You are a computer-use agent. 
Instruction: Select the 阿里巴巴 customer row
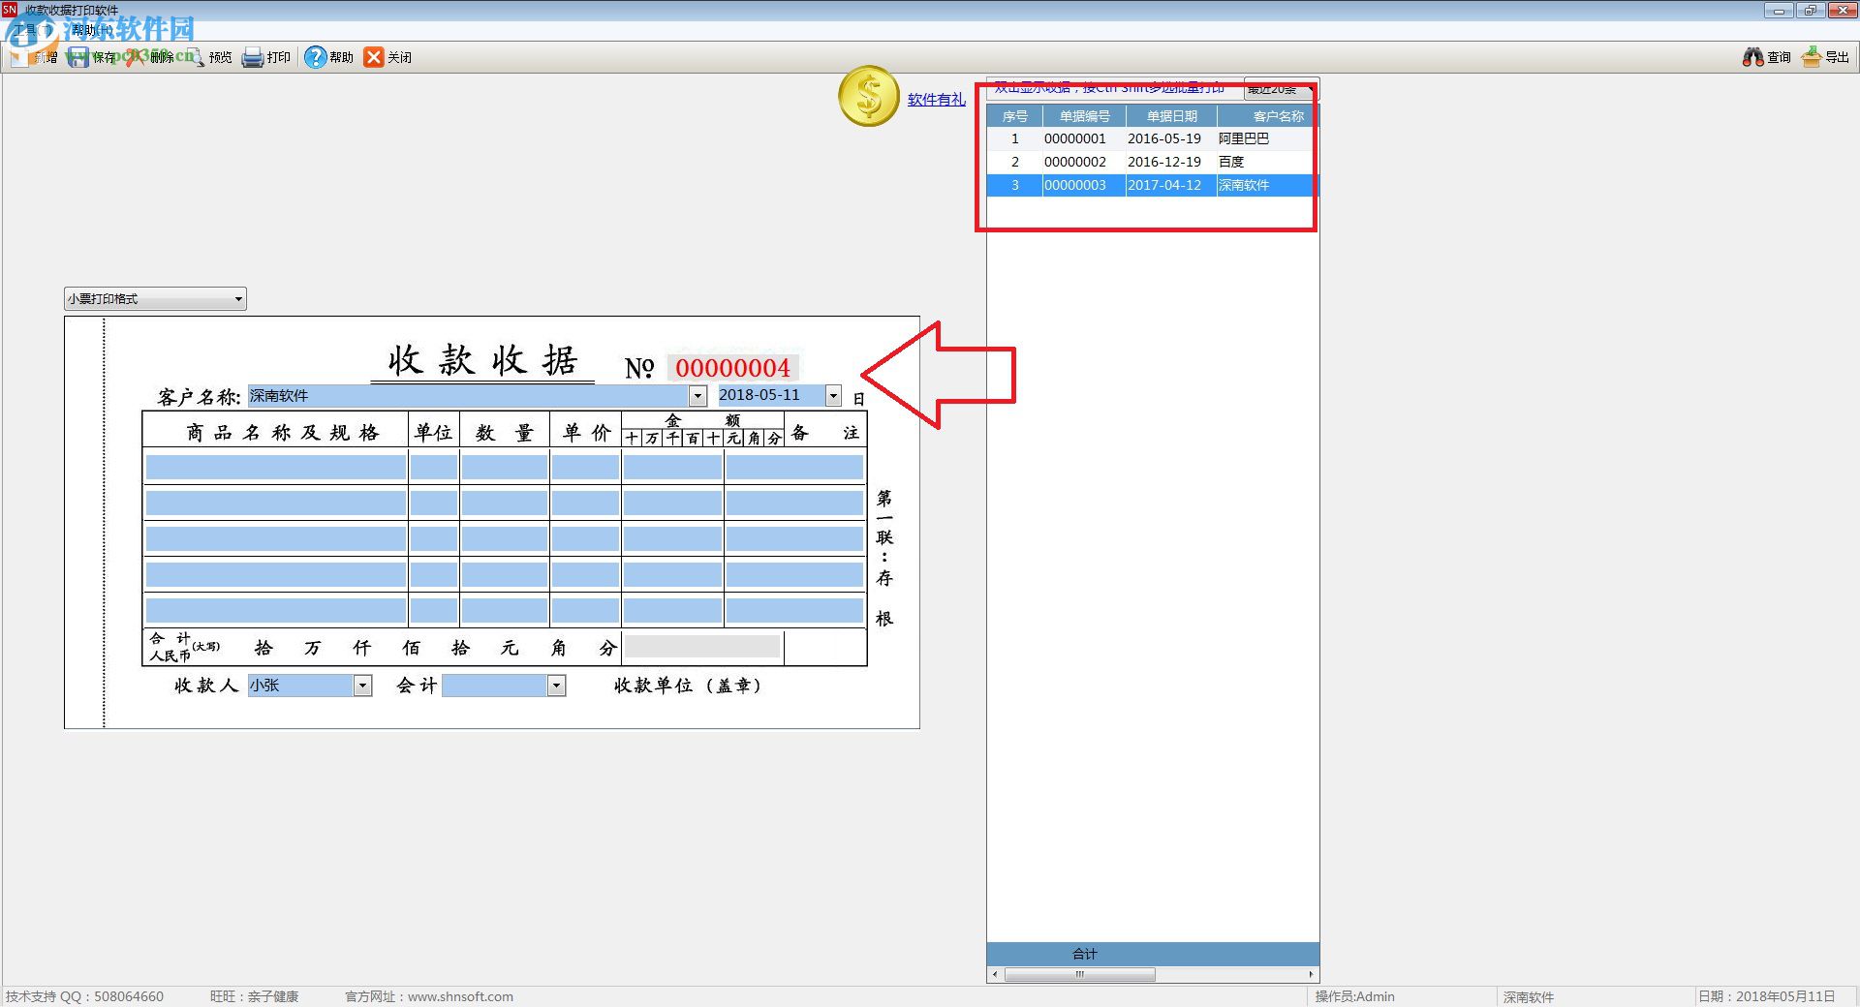click(x=1244, y=138)
